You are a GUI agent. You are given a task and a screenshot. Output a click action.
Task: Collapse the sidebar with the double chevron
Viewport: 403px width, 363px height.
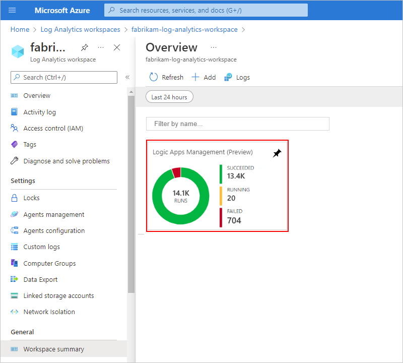[x=127, y=77]
